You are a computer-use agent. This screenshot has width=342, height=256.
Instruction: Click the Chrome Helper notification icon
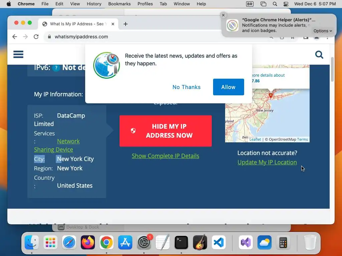tap(232, 25)
